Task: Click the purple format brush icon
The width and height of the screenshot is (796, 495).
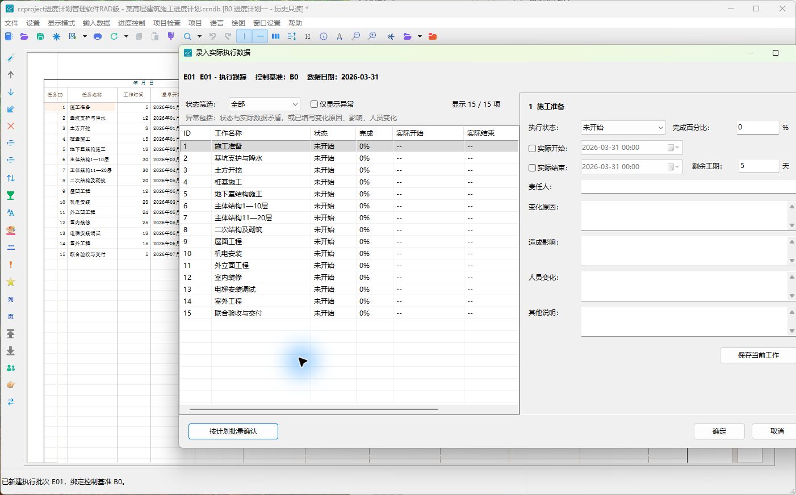Action: tap(171, 36)
